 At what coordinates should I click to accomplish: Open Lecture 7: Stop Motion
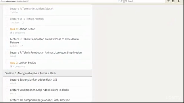tap(46, 53)
